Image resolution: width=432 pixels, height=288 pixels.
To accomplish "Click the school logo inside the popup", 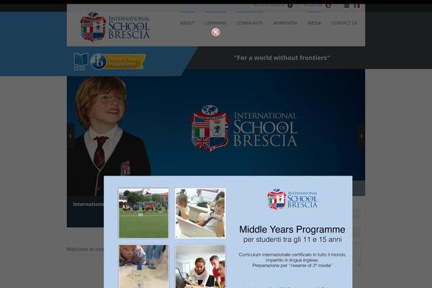I will tap(292, 199).
